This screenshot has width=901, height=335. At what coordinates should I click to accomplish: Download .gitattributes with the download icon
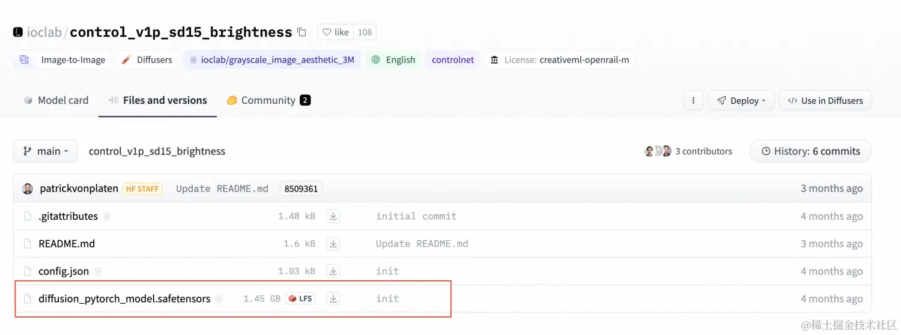pyautogui.click(x=333, y=216)
